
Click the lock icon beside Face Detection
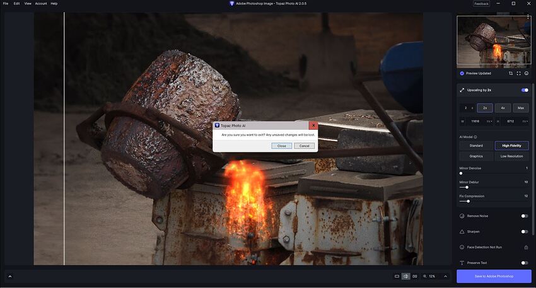[526, 247]
